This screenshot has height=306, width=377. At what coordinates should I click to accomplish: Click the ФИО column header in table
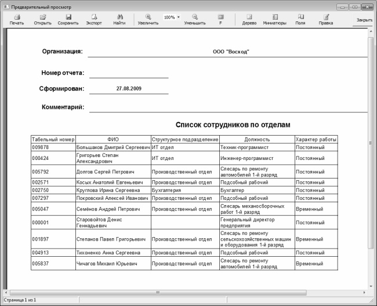click(x=113, y=140)
